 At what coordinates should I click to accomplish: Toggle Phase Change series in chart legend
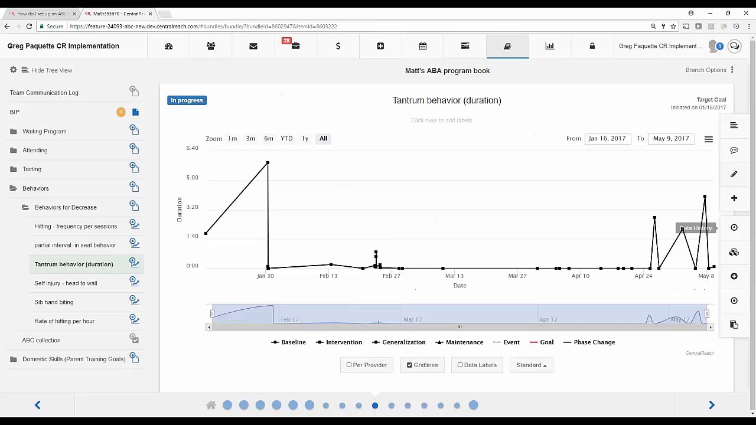click(589, 342)
